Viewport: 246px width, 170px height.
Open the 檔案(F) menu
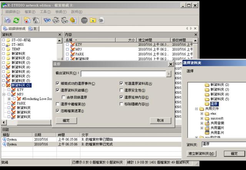[x=30, y=12]
